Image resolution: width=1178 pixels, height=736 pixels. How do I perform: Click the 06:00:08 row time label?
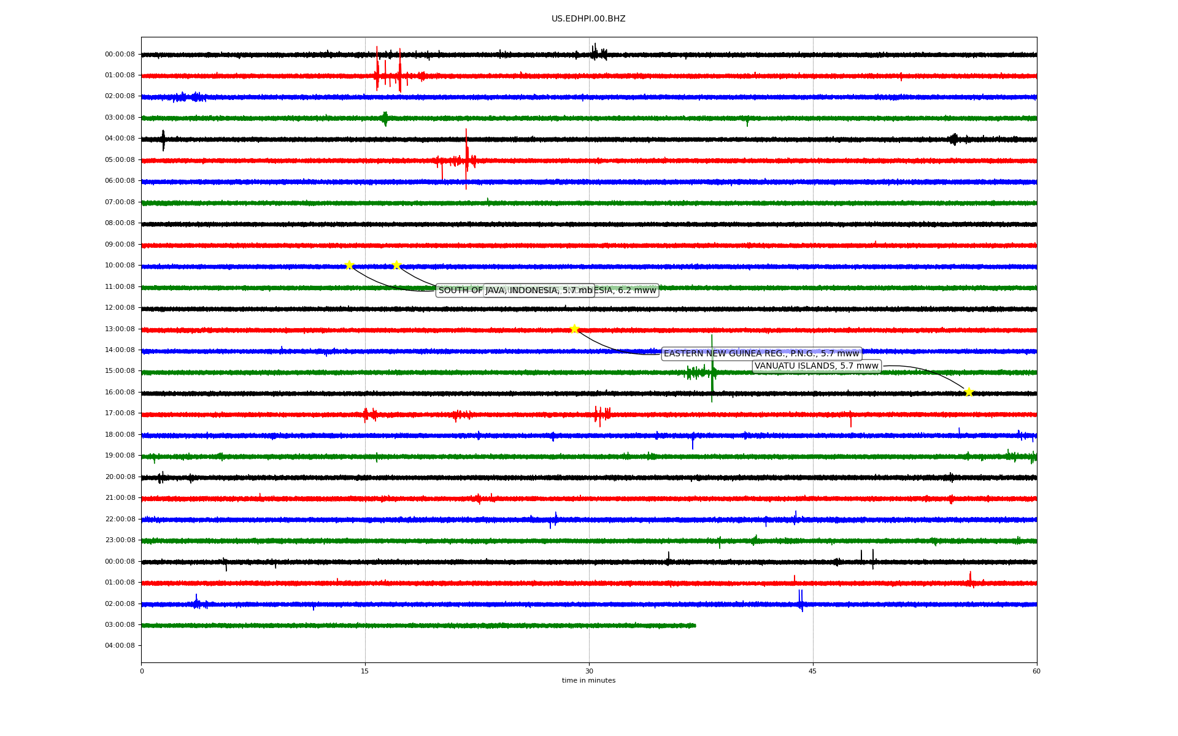120,181
